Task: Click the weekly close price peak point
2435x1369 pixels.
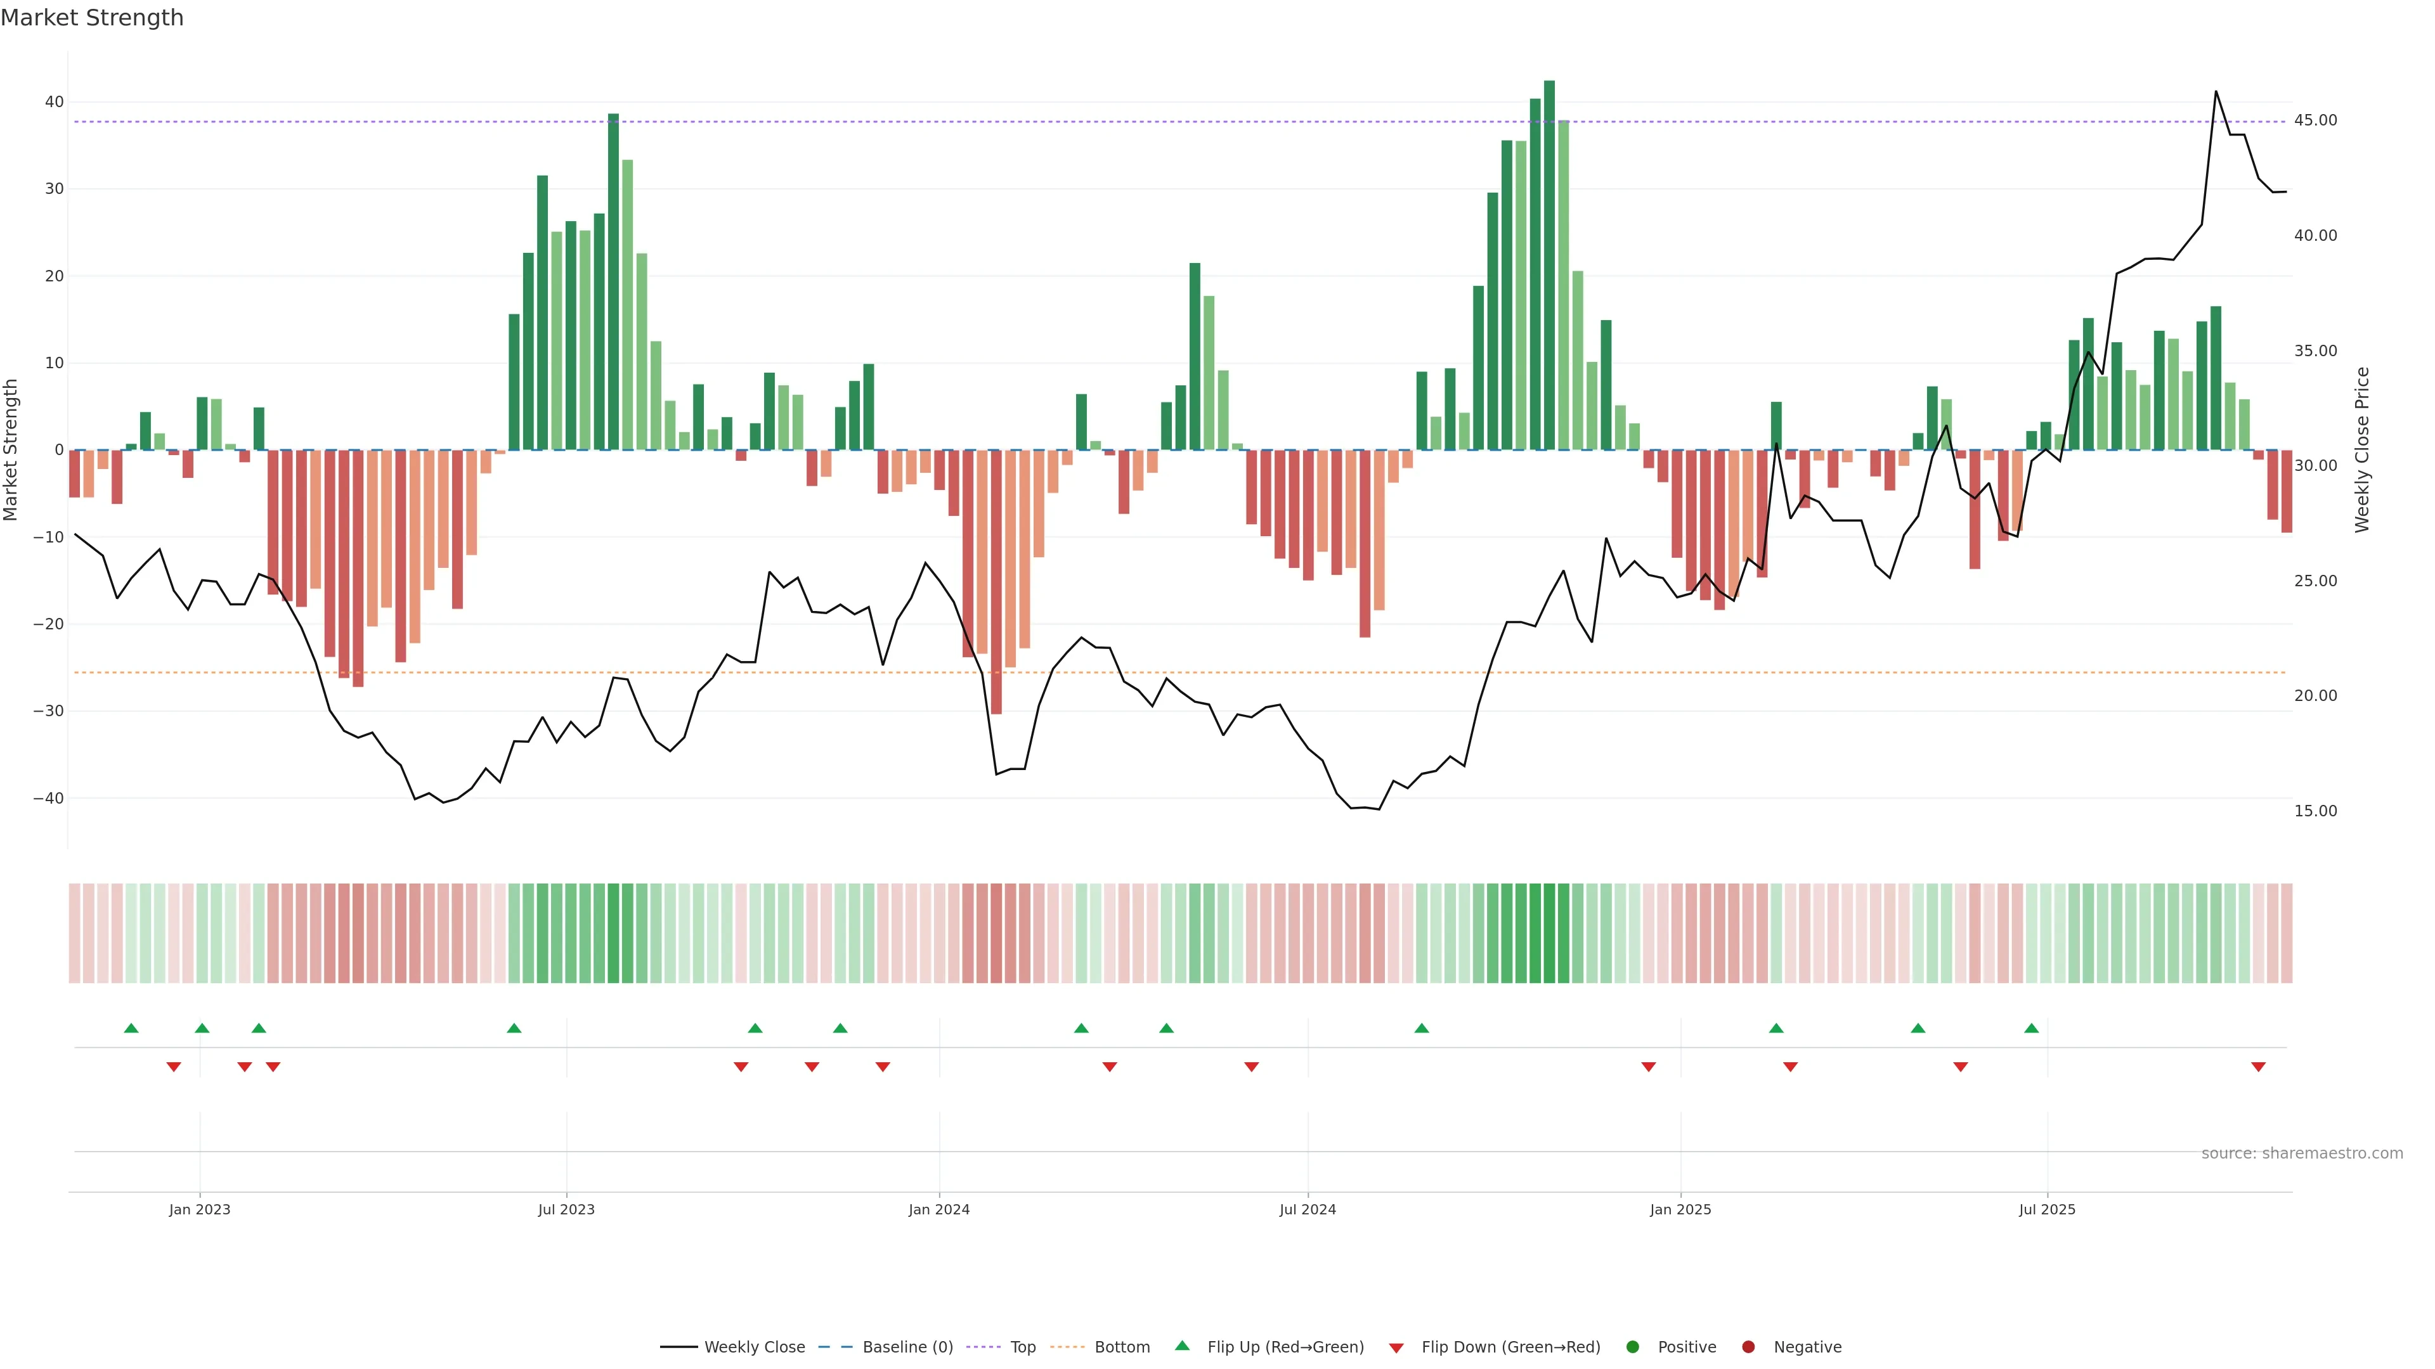Action: coord(2216,92)
